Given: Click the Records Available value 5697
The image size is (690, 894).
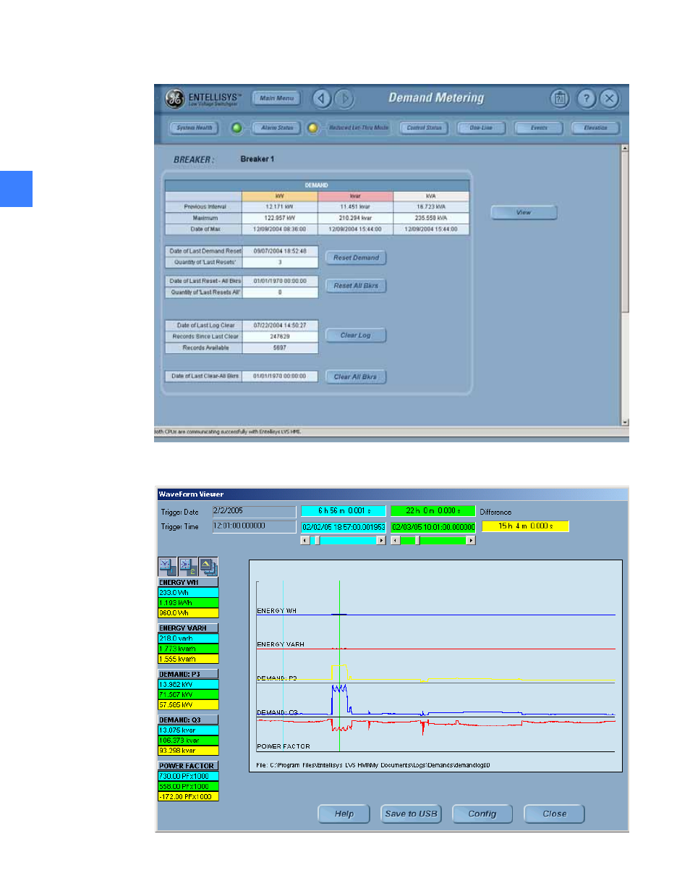Looking at the screenshot, I should click(280, 348).
